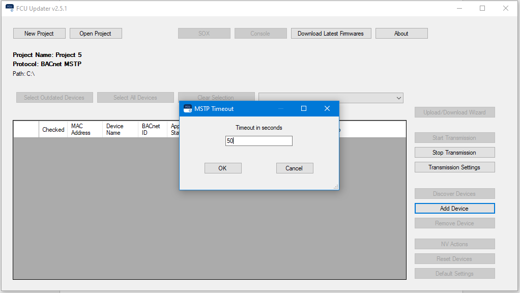Click Download Latest Firmwares

[331, 33]
